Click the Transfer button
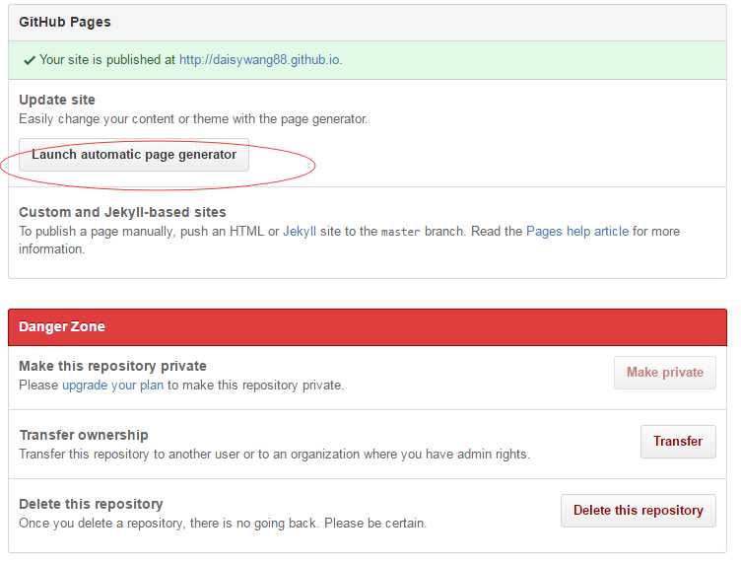Screen dimensions: 741x562 point(678,442)
